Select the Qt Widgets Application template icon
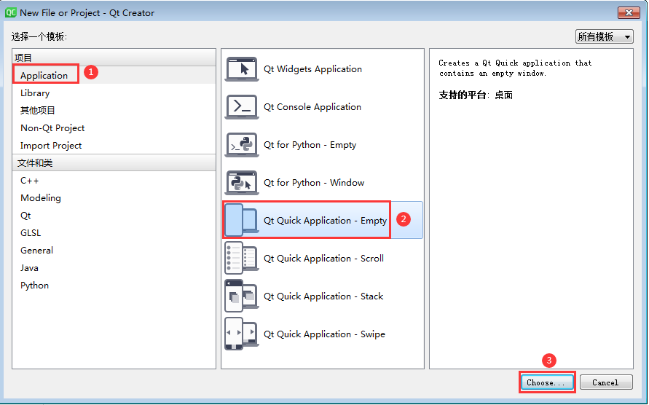 [x=242, y=69]
